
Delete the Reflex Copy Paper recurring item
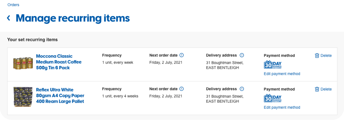coord(326,89)
